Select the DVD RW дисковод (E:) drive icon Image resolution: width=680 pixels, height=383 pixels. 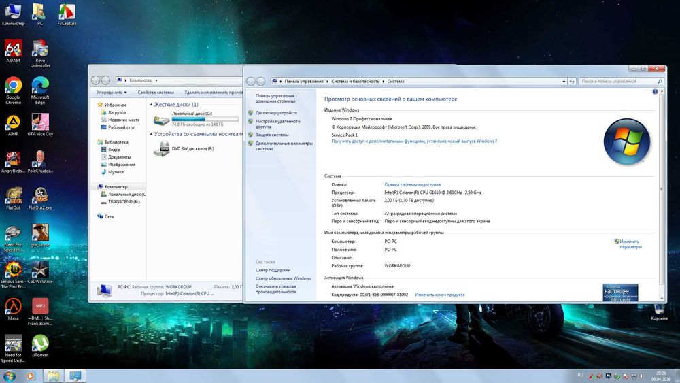(161, 148)
